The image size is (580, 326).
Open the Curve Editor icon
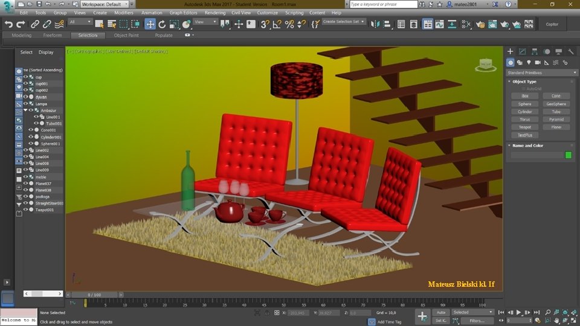click(x=439, y=24)
